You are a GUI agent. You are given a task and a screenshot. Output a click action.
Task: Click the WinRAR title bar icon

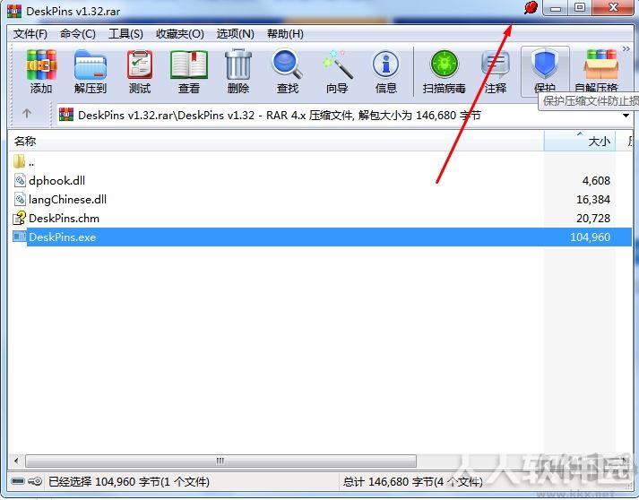(x=13, y=10)
